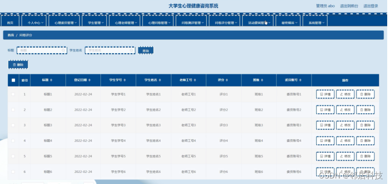Click 删除 for row 标题4
The height and width of the screenshot is (184, 390).
pyautogui.click(x=365, y=141)
